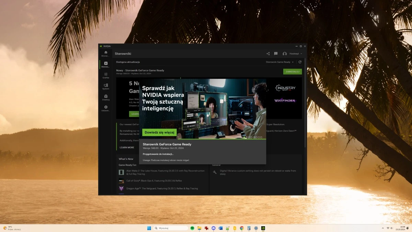Click the Dowiedz się więcej button
Screen dimensions: 412x232
tap(159, 132)
